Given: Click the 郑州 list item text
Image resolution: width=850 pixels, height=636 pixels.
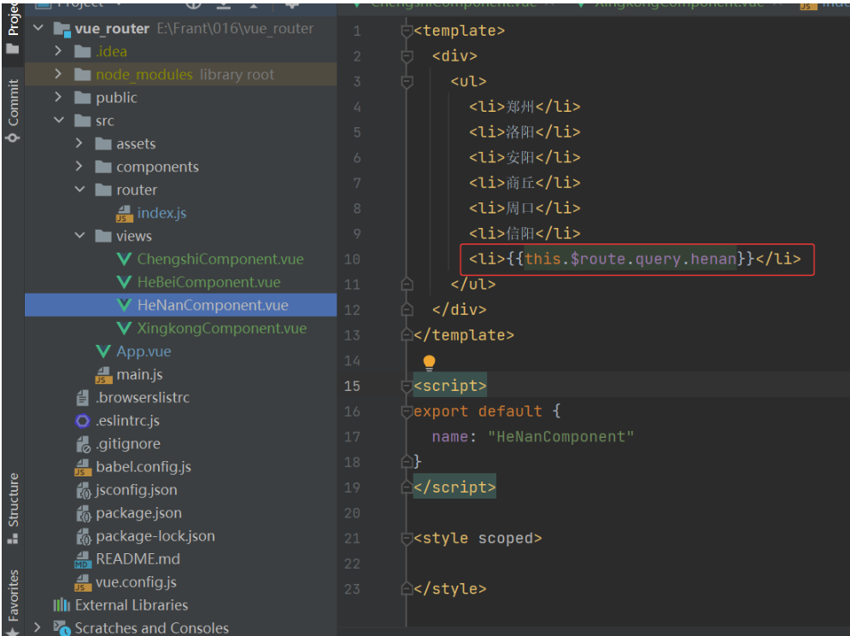Looking at the screenshot, I should 520,107.
